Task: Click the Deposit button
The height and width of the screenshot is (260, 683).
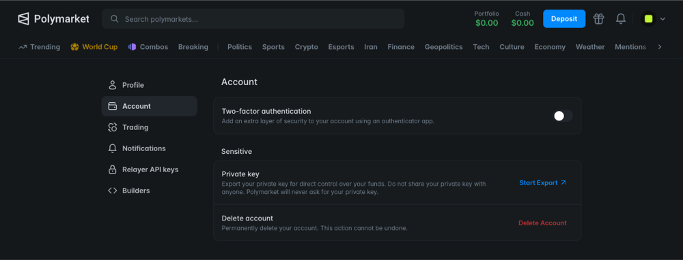Action: 564,18
